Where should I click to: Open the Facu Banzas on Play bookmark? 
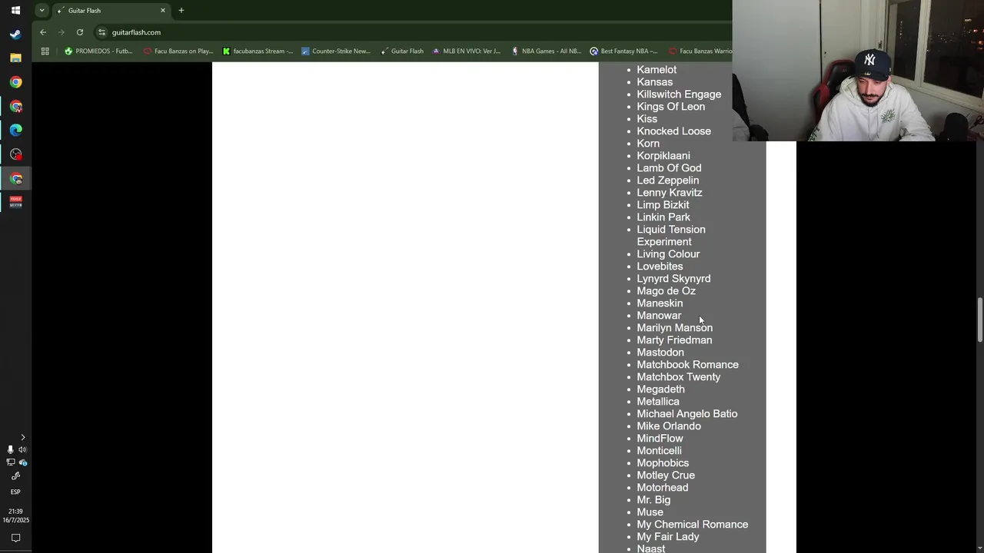(178, 51)
